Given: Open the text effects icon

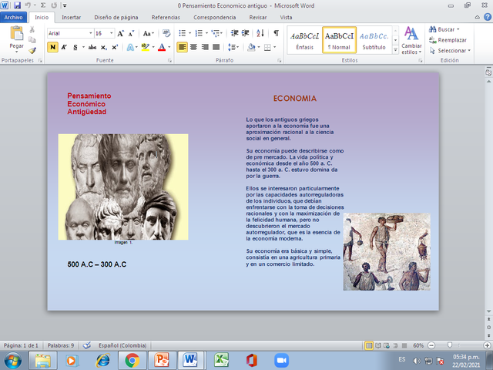Looking at the screenshot, I should 130,48.
